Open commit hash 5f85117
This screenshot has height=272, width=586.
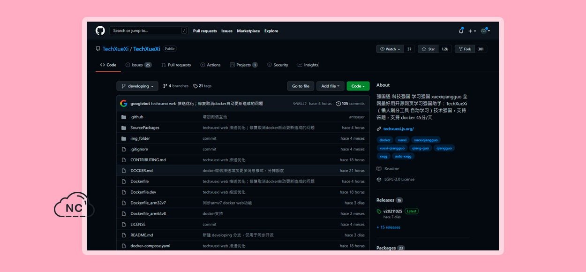tap(300, 104)
